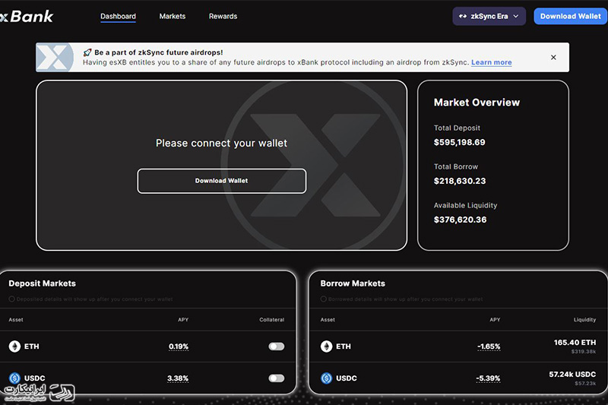Click the Total Borrow value $218,630.23
This screenshot has width=608, height=405.
(460, 181)
